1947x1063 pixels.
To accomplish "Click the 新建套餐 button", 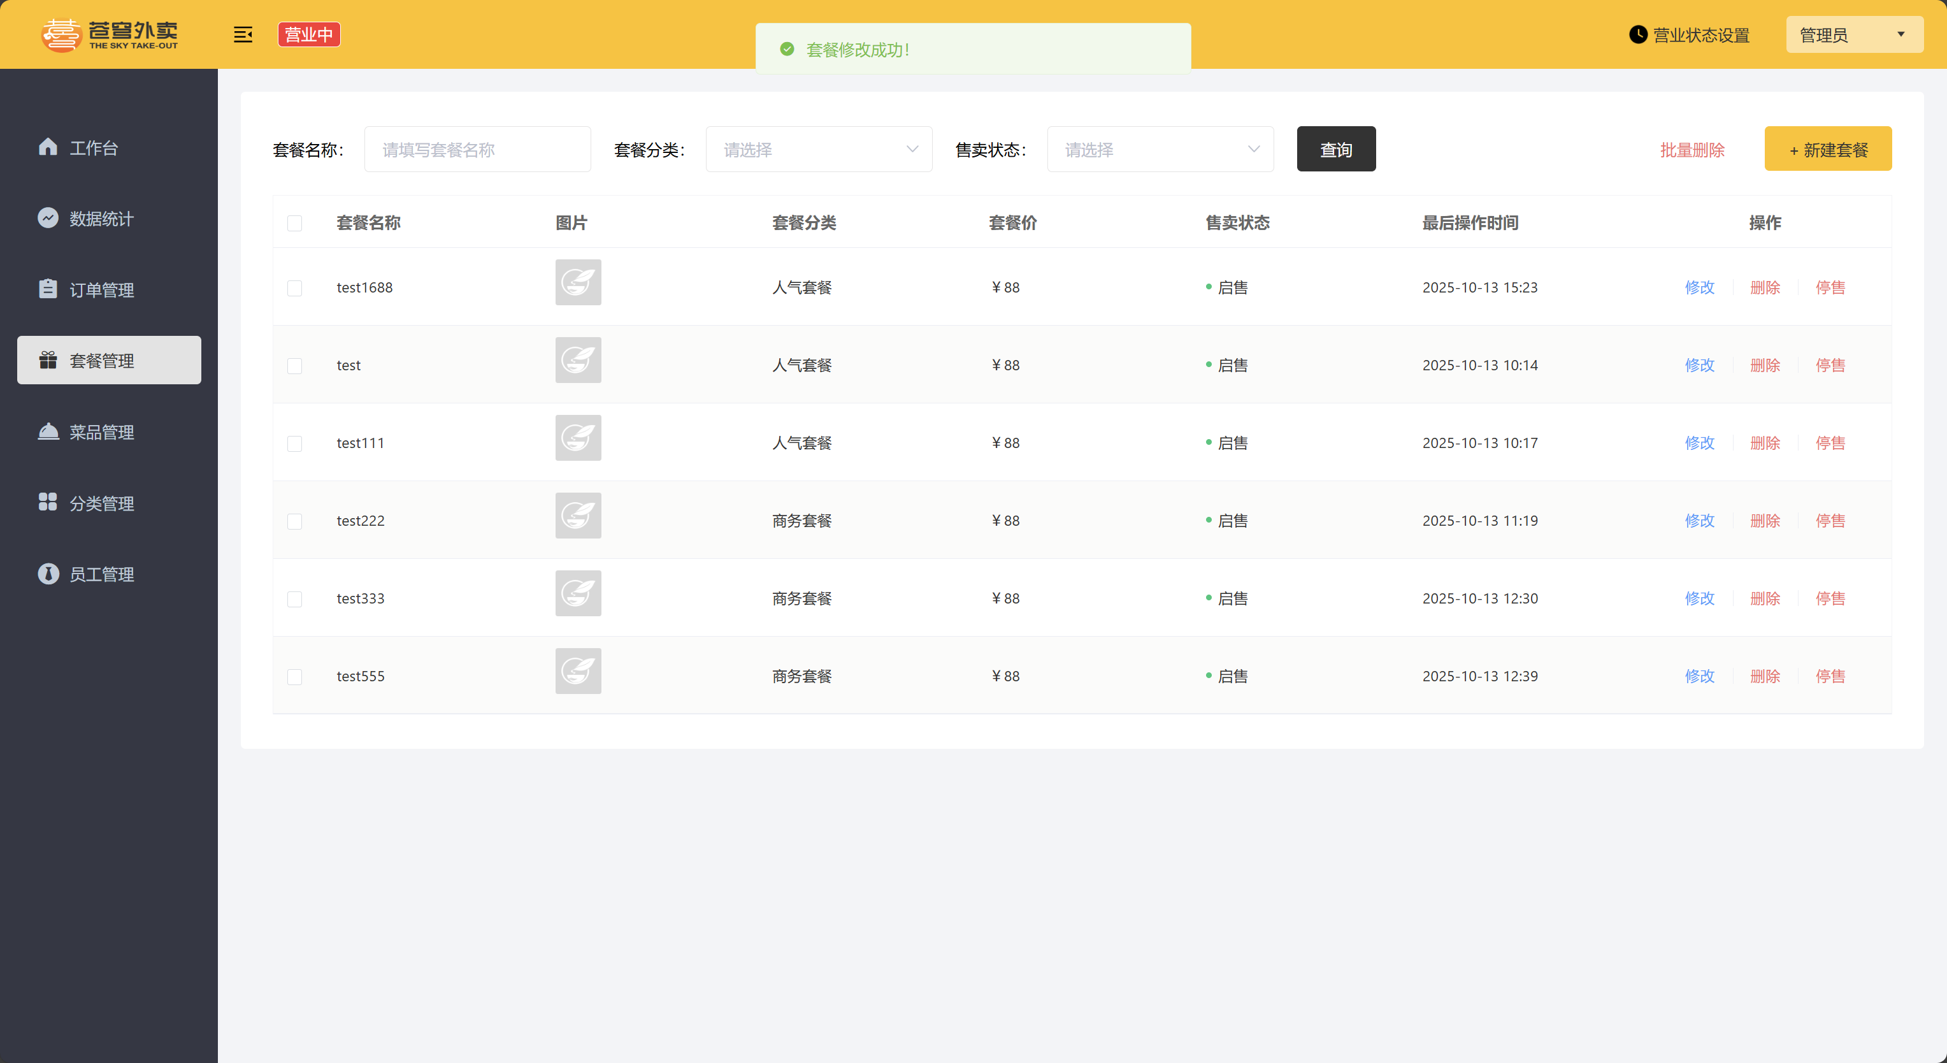I will pos(1828,149).
